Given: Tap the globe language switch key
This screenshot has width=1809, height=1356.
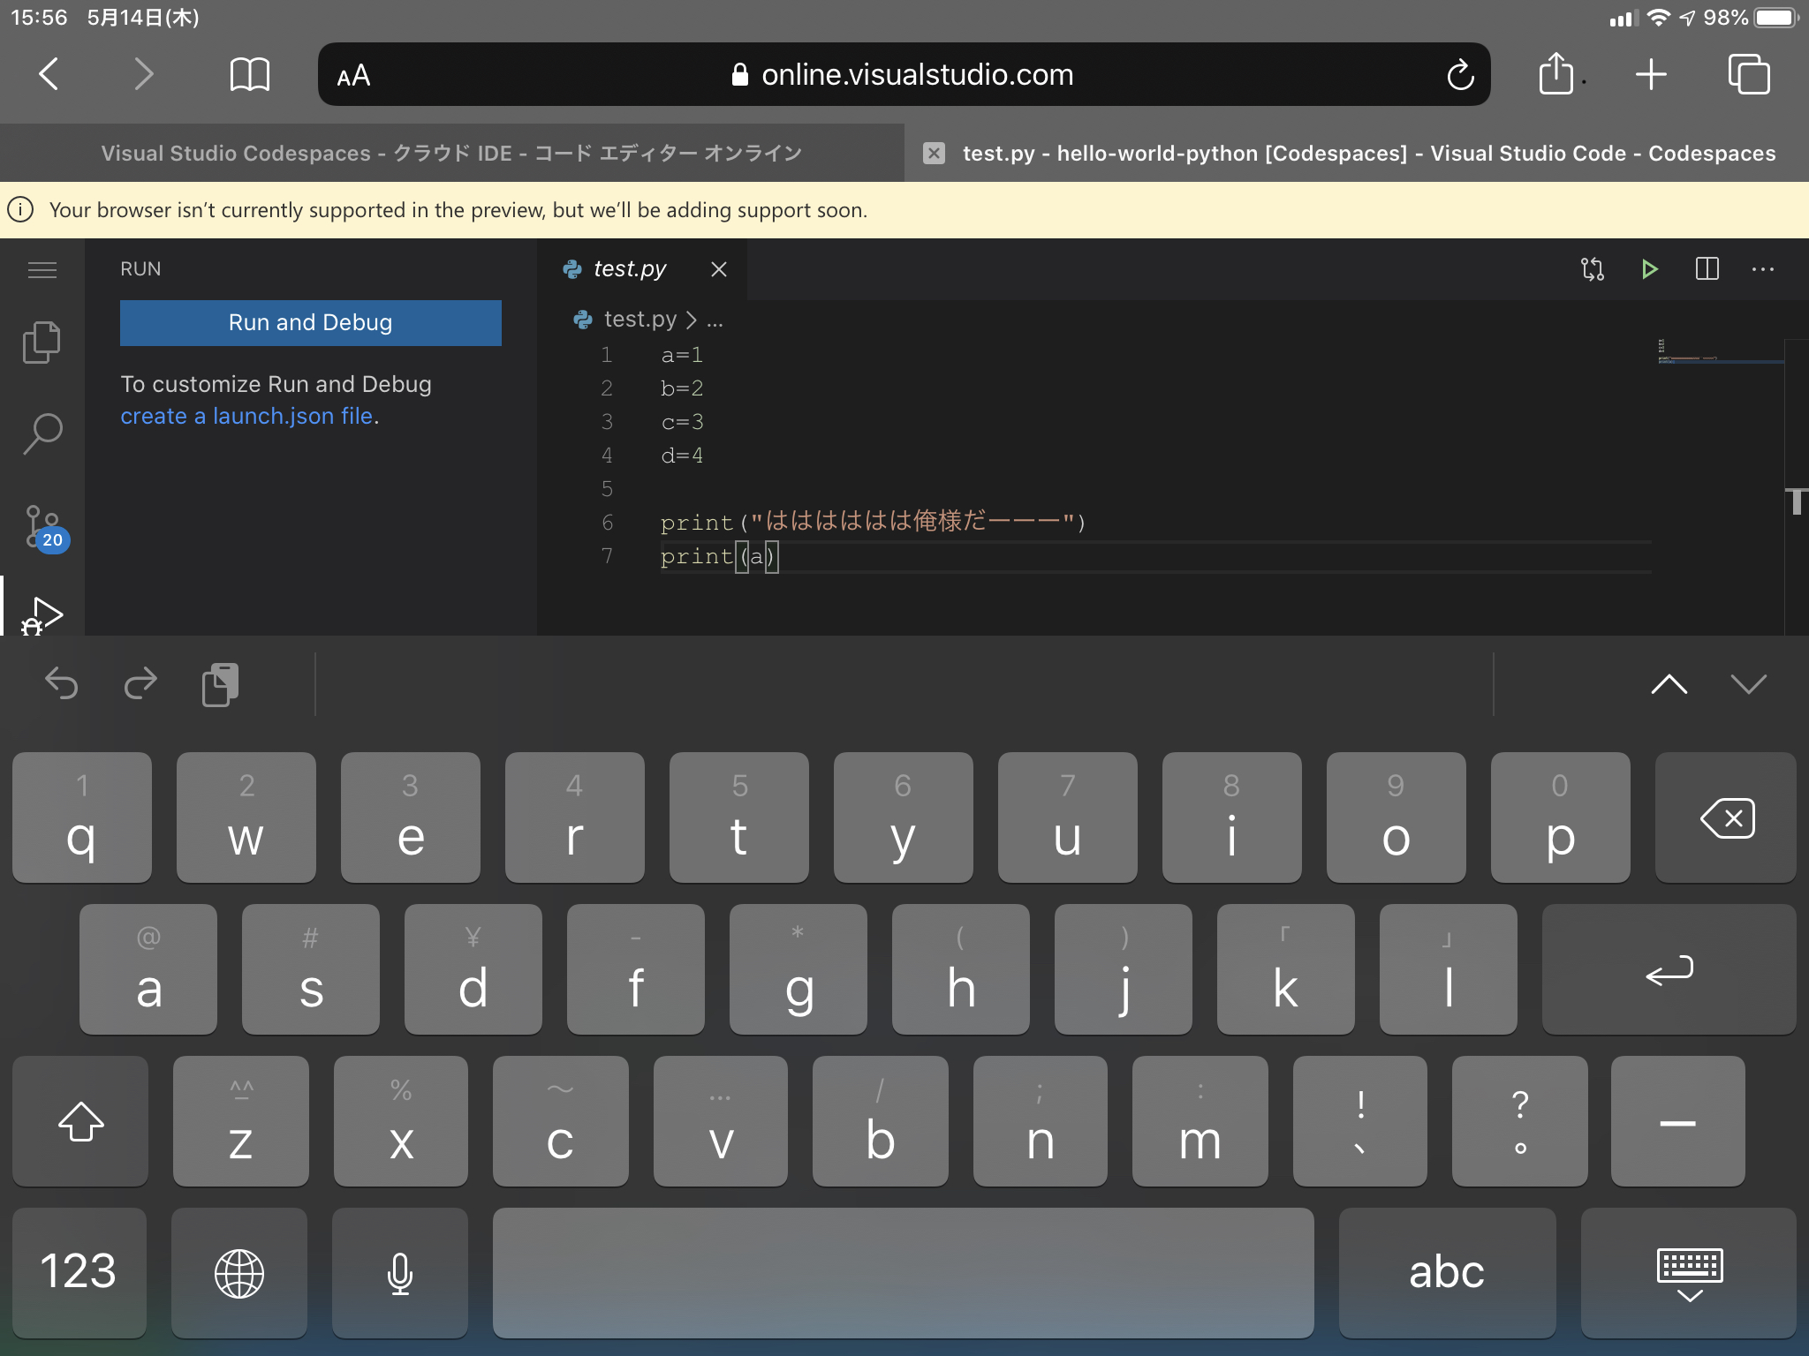Looking at the screenshot, I should [x=239, y=1273].
